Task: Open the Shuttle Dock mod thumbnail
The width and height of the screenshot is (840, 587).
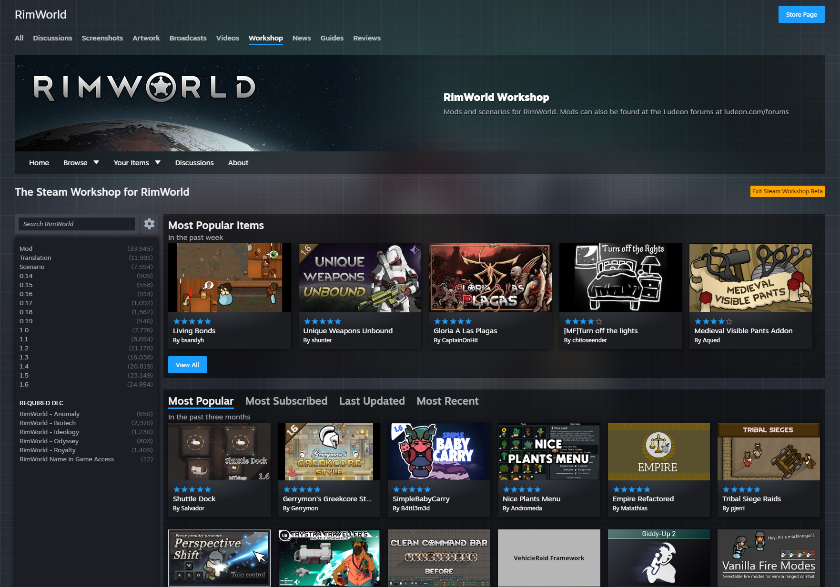Action: (x=219, y=452)
